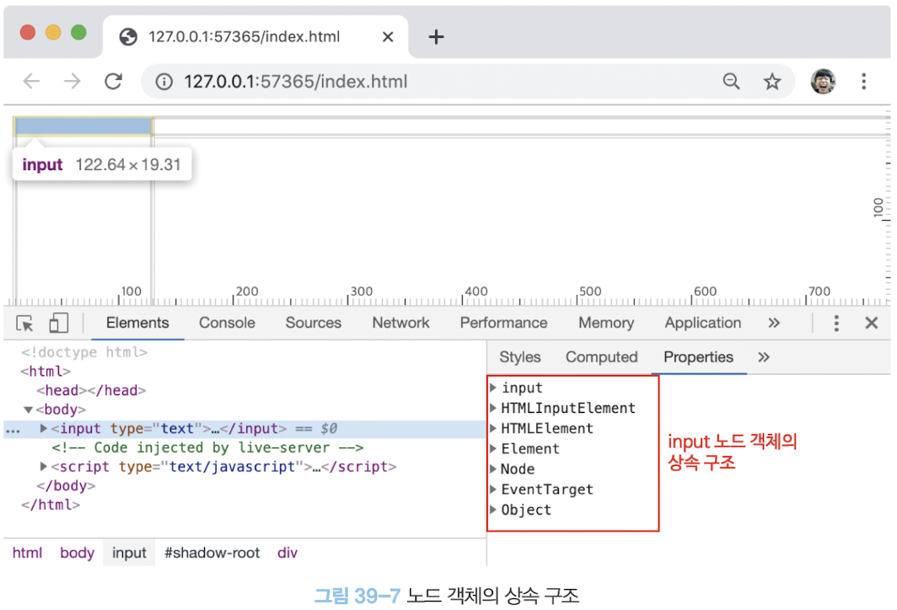Click the browser back arrow
This screenshot has height=610, width=897.
pos(31,81)
